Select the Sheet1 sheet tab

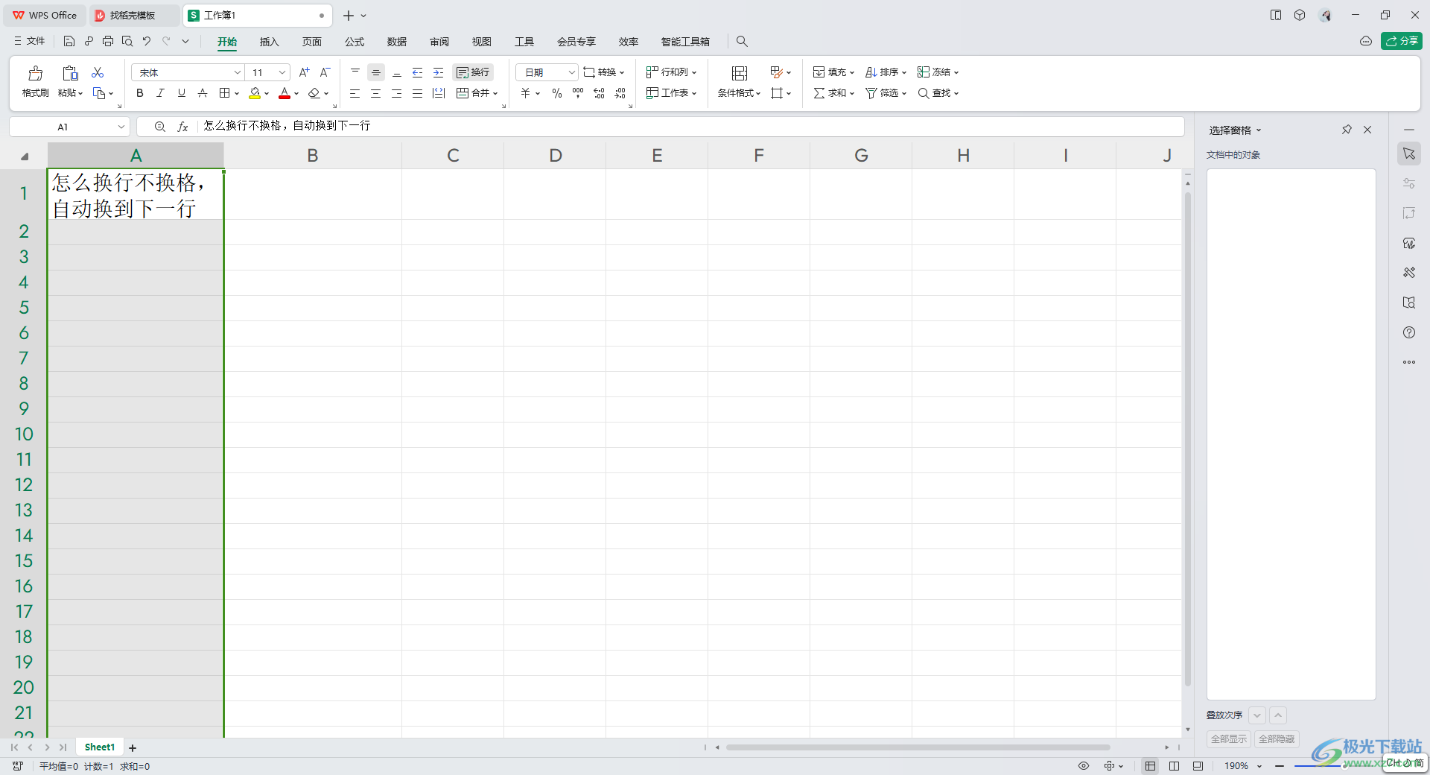100,747
